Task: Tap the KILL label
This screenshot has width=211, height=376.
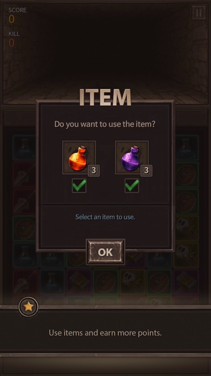Action: tap(14, 34)
